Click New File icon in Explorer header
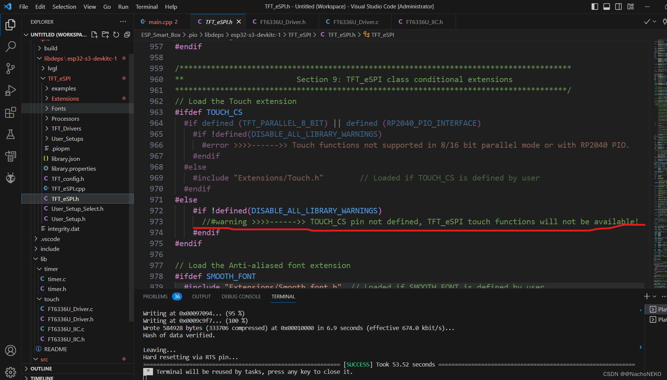Image resolution: width=667 pixels, height=380 pixels. tap(94, 35)
